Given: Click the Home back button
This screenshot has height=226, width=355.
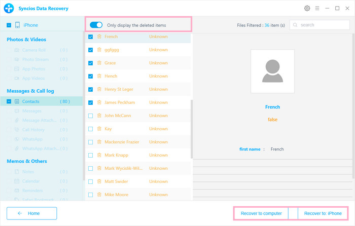Looking at the screenshot, I should pos(31,213).
